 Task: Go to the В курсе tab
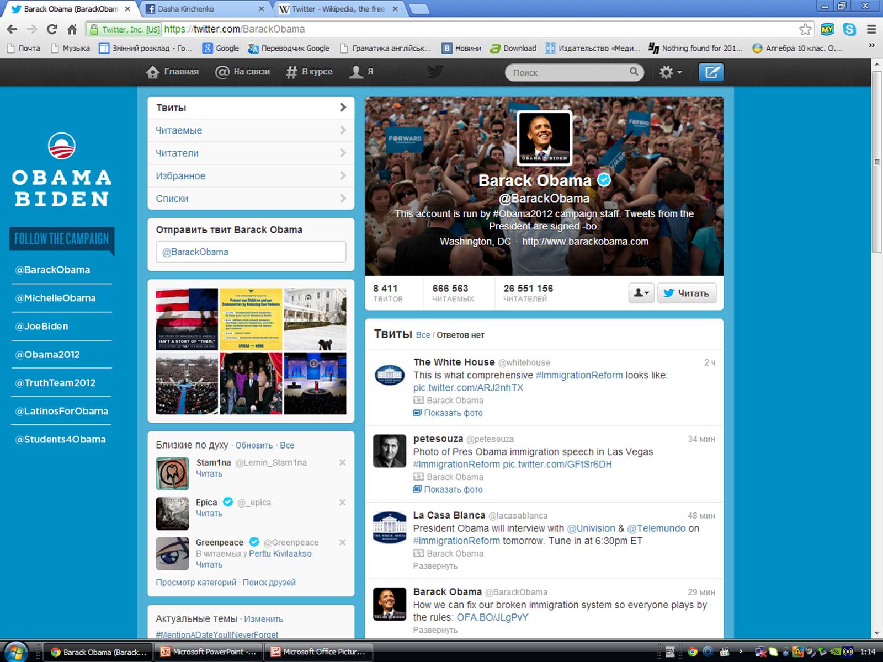[309, 72]
